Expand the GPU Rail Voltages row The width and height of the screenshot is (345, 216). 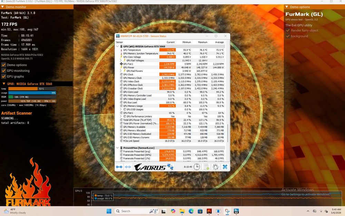[x=121, y=60]
